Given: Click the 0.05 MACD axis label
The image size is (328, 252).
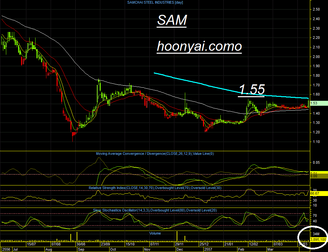Looking at the screenshot, I should [x=316, y=162].
